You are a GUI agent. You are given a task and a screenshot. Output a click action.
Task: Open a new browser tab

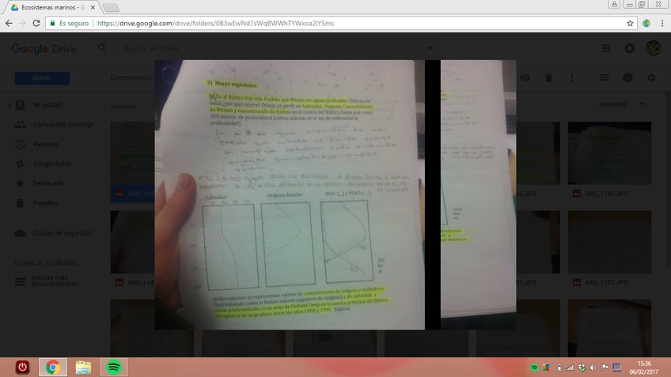112,8
